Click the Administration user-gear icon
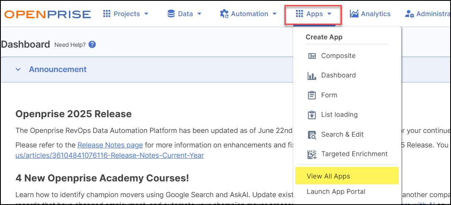This screenshot has width=451, height=205. 409,14
